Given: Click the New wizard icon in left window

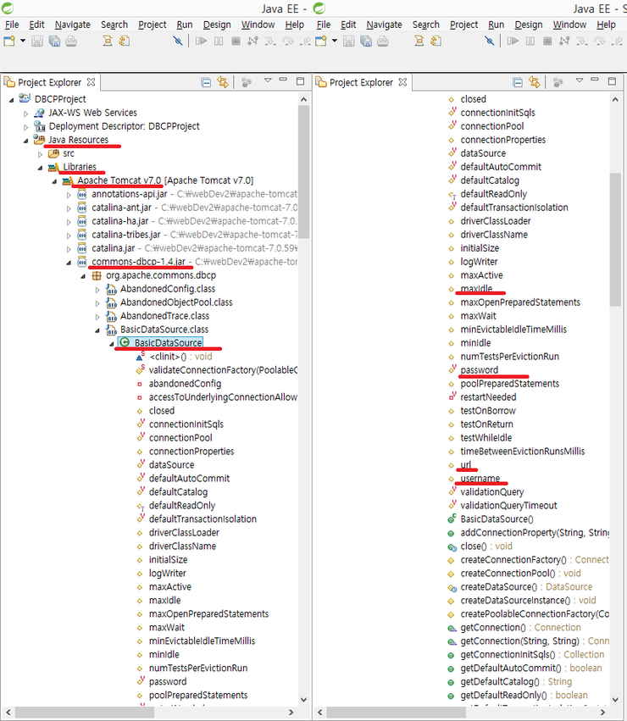Looking at the screenshot, I should (x=9, y=41).
